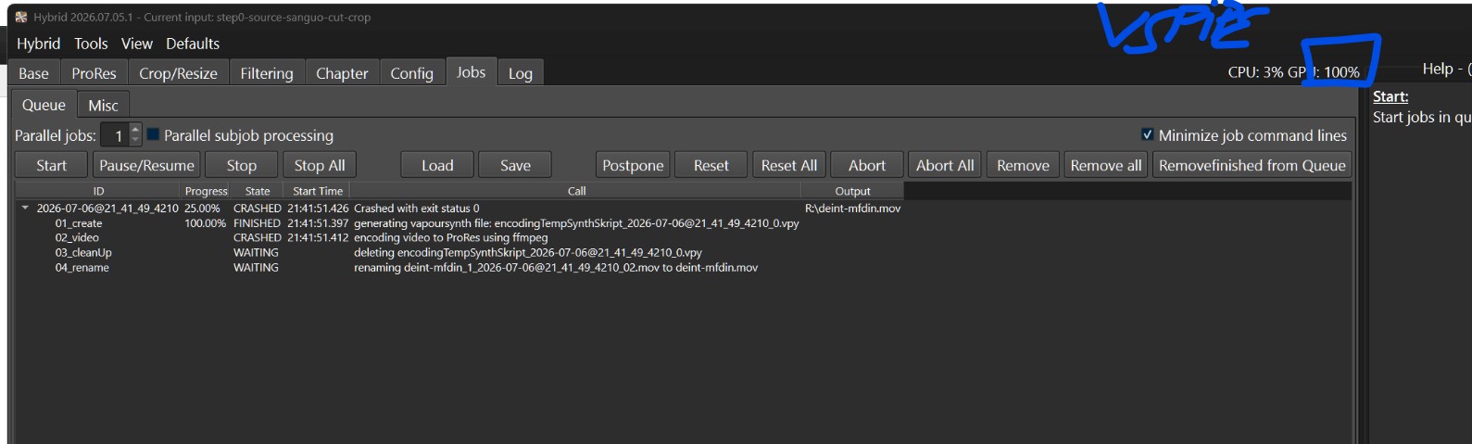
Task: Click 'Crashed with exit status 0' text
Action: click(x=417, y=209)
